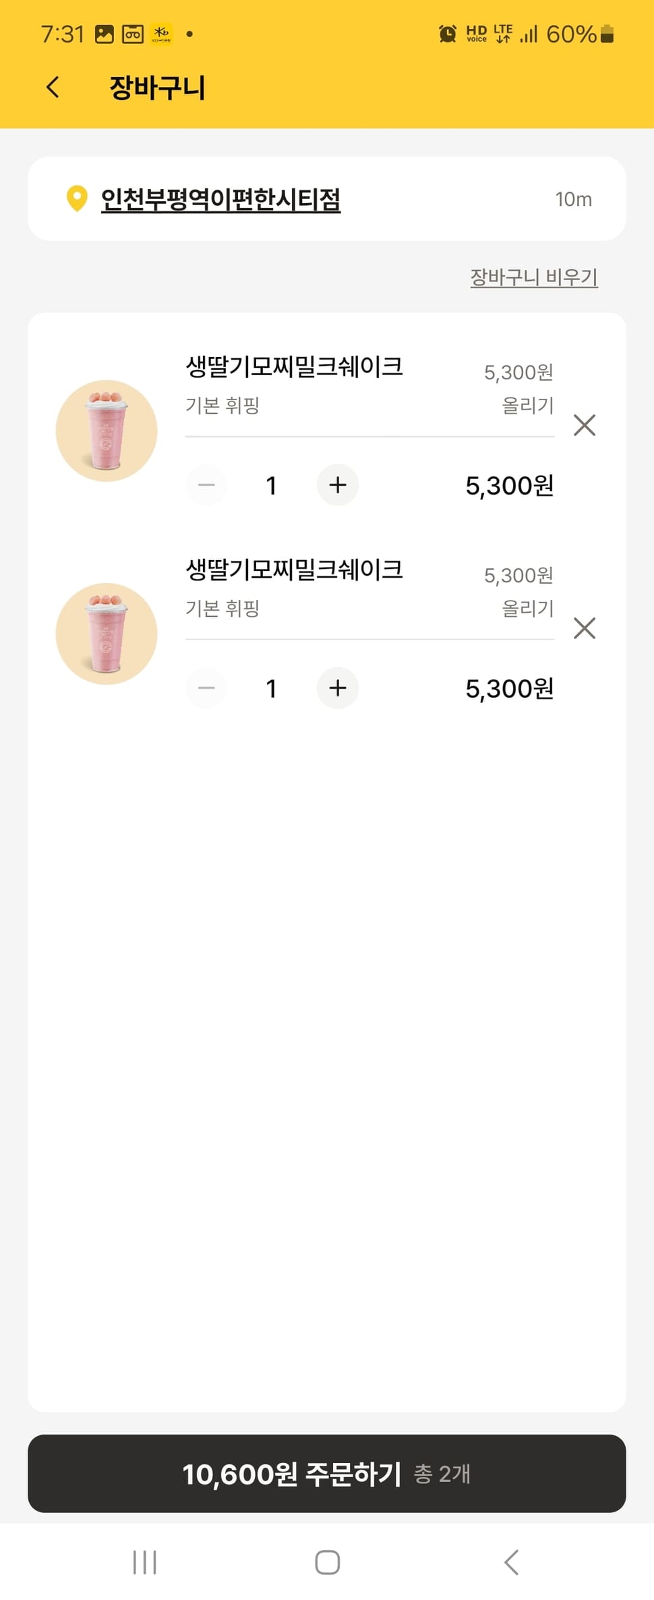Remove the second 생딸기모찌밀크쉐이크 with X icon
Screen dimensions: 654x1600
584,628
